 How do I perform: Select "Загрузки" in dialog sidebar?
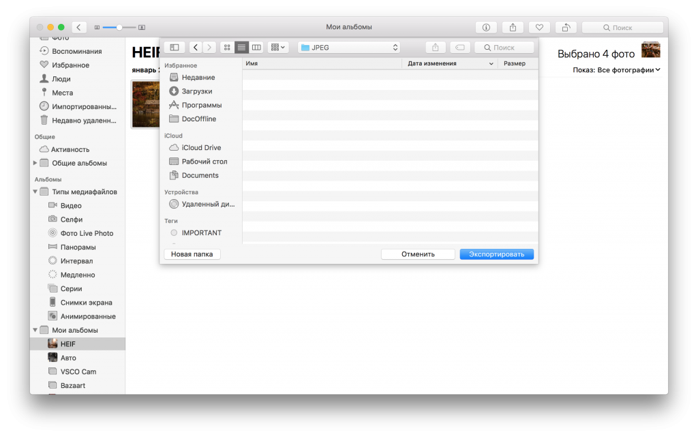[196, 91]
